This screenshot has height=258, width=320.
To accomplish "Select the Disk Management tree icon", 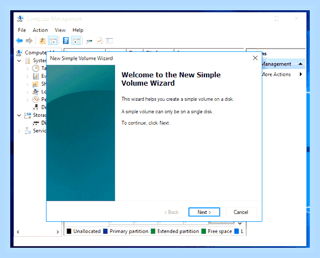I will click(36, 123).
